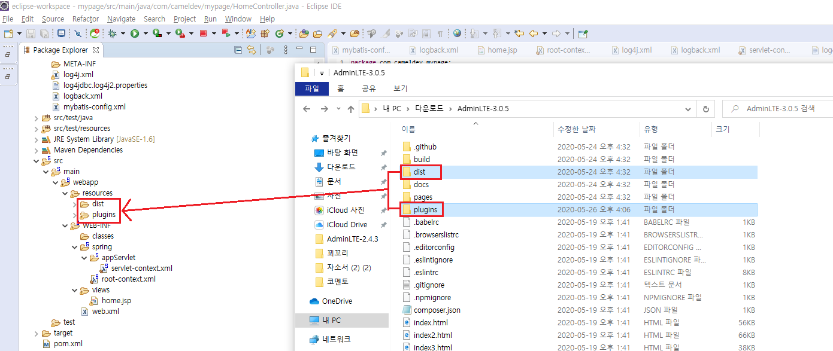Click the New file wizard icon
Image resolution: width=833 pixels, height=351 pixels.
click(8, 33)
